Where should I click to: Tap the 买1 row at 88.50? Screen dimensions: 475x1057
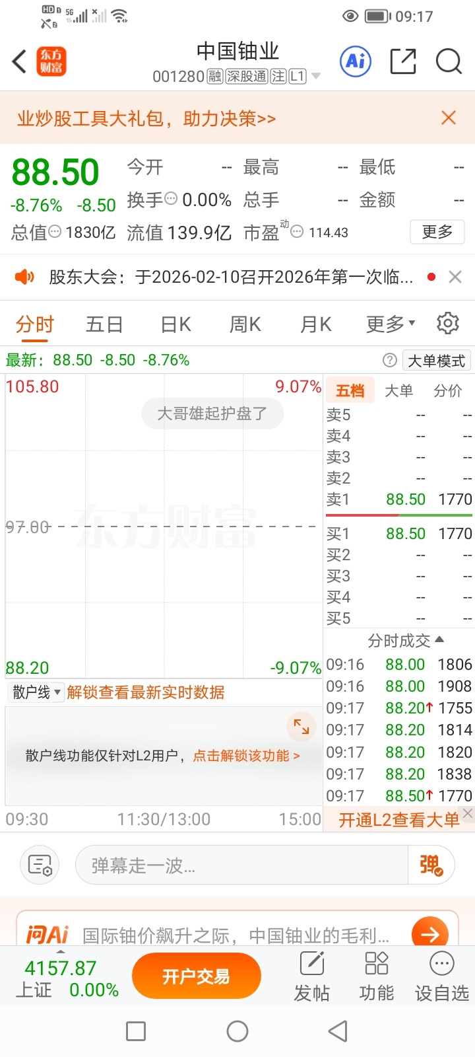(399, 533)
